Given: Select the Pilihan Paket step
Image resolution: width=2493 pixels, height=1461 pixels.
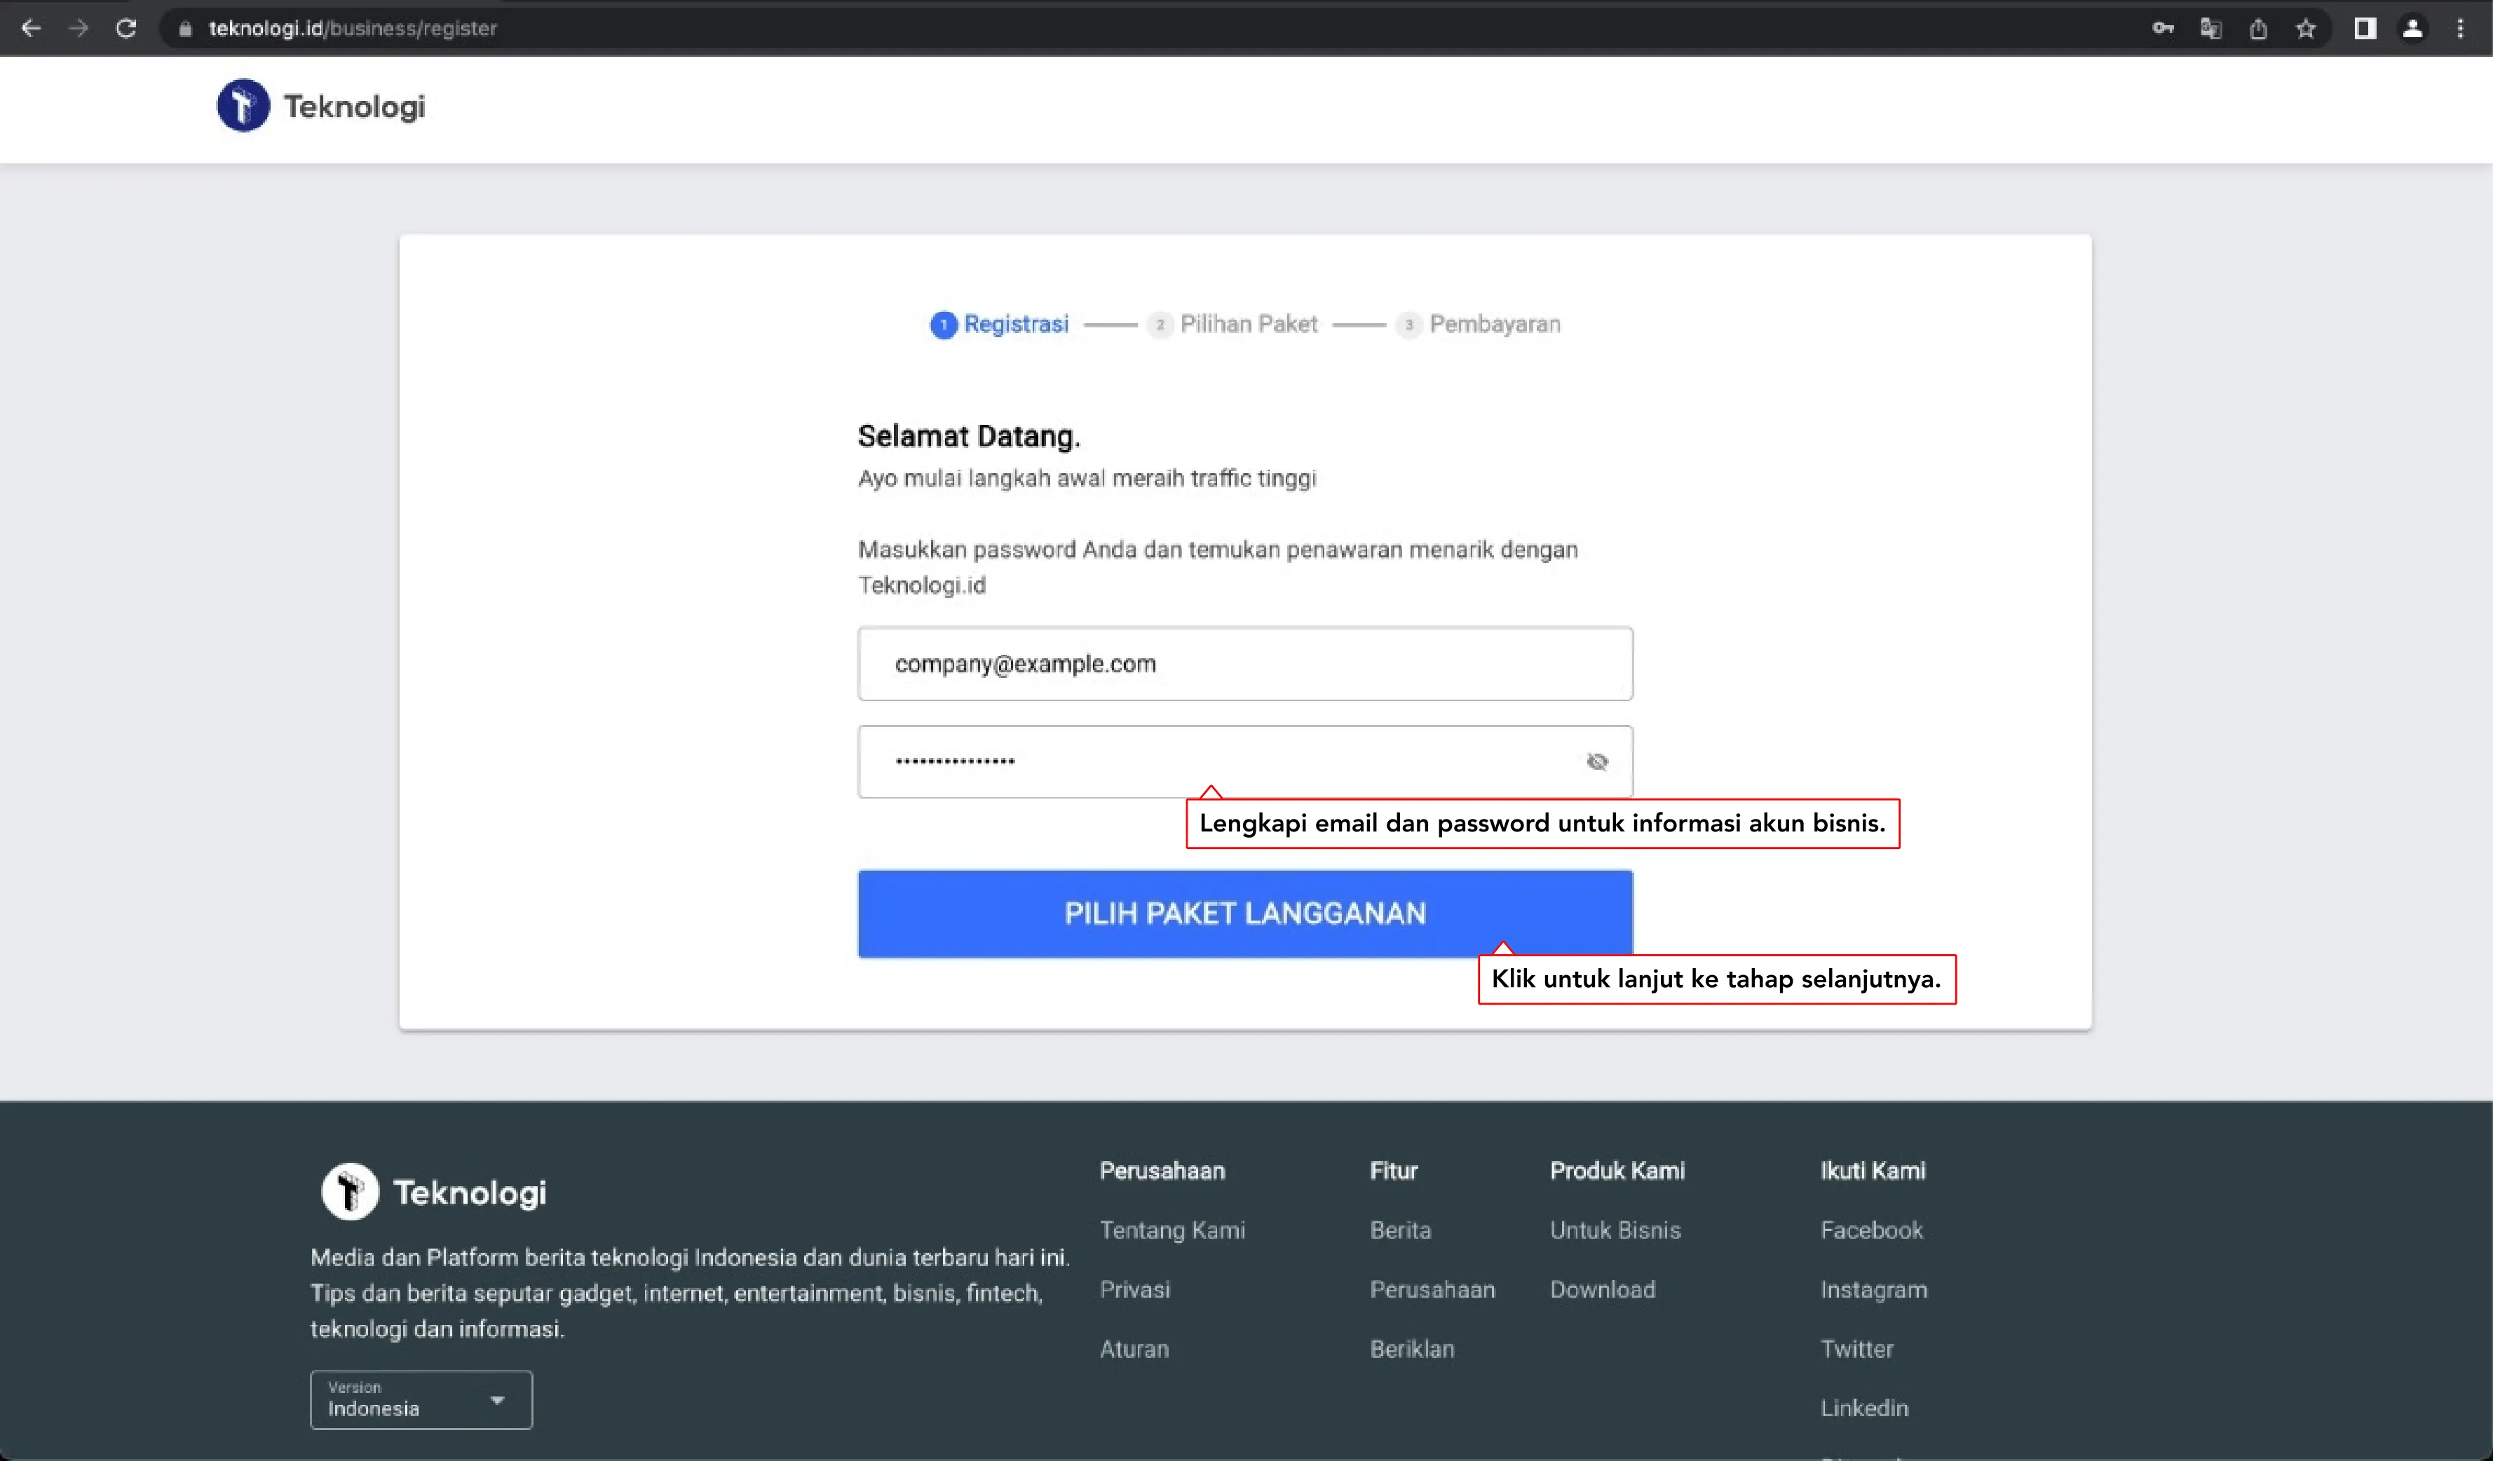Looking at the screenshot, I should click(1232, 325).
